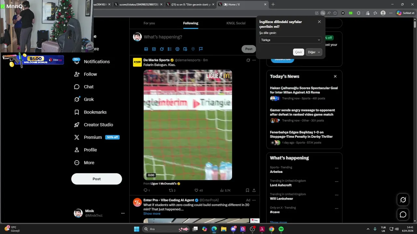Viewport: 417px width, 234px height.
Task: Open more options on De Marke Sports post
Action: pyautogui.click(x=254, y=60)
